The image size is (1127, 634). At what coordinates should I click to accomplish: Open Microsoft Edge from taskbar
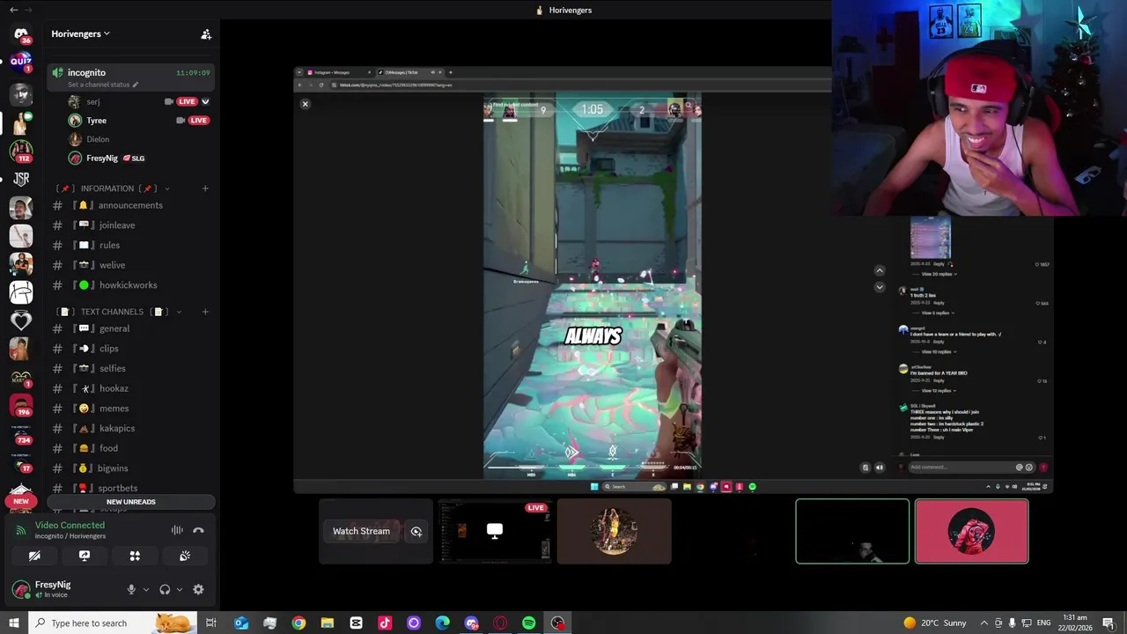pos(442,623)
